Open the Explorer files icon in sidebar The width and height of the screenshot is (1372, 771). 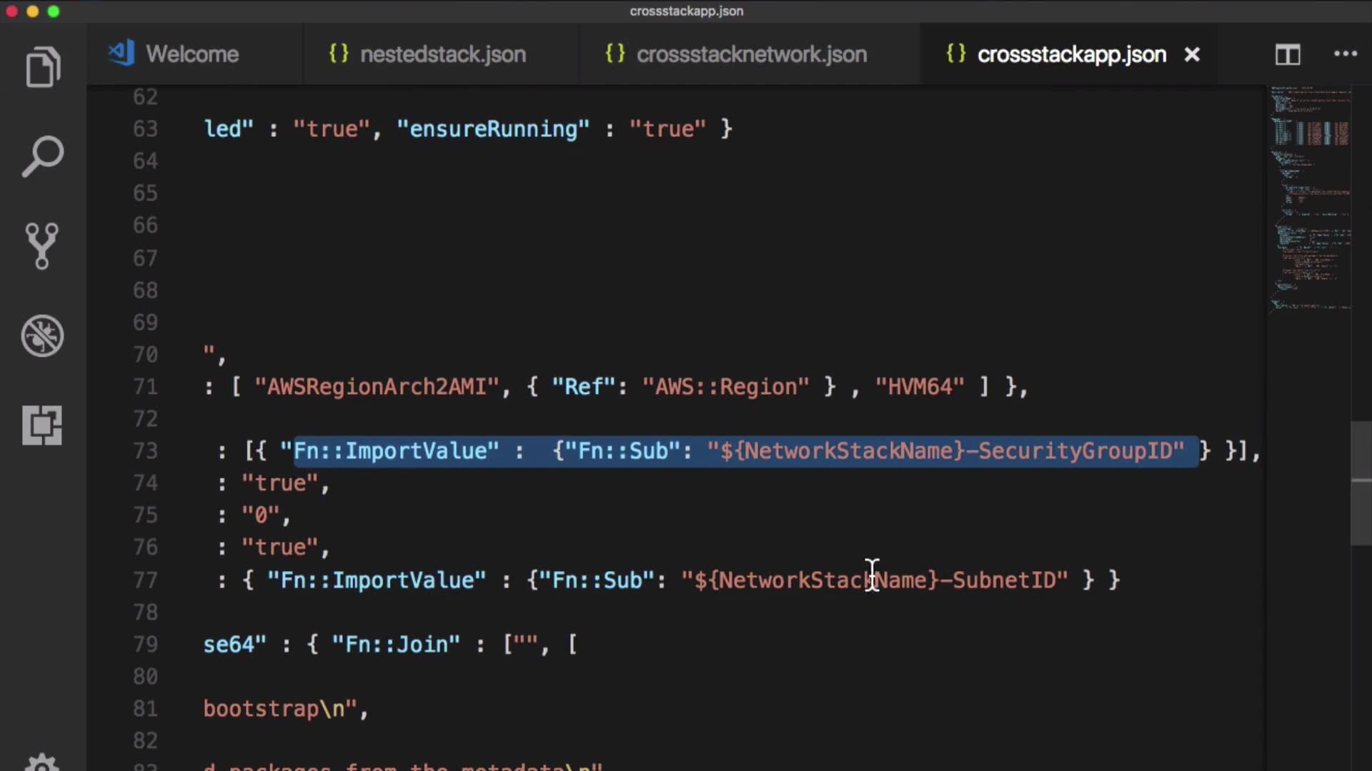(x=43, y=68)
